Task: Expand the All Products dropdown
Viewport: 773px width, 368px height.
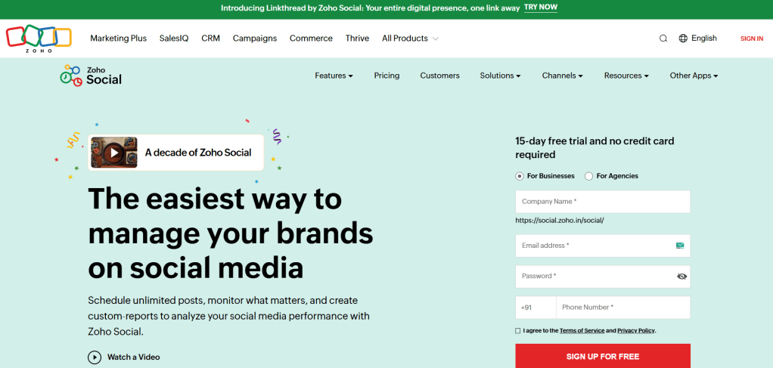Action: click(410, 39)
